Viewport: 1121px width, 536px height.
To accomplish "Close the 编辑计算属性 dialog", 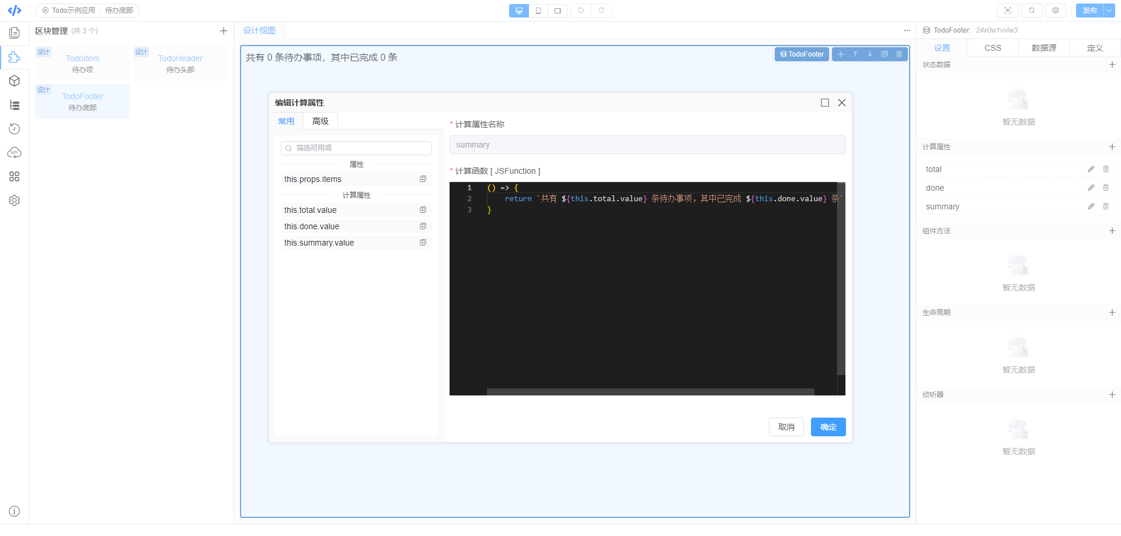I will pos(842,103).
